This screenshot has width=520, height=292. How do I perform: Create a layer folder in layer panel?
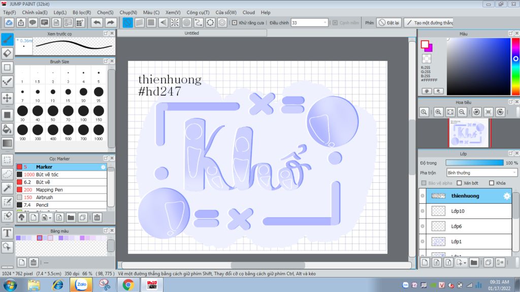pyautogui.click(x=474, y=263)
